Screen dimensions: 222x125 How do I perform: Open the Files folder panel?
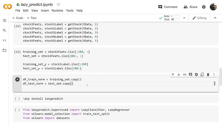(5, 50)
